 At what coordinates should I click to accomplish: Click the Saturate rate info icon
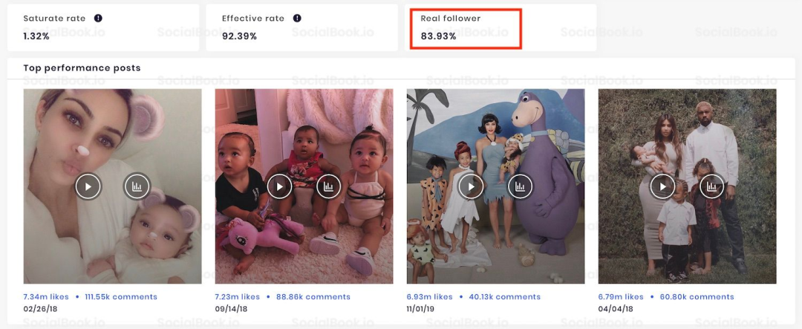tap(98, 18)
